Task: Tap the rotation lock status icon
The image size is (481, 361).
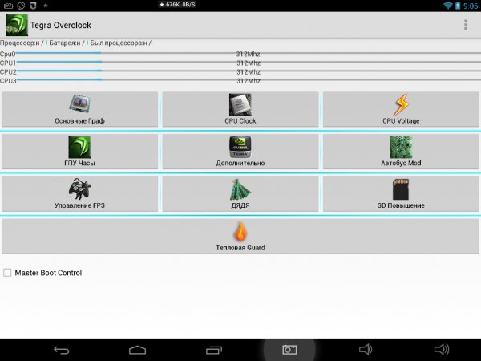Action: point(21,6)
